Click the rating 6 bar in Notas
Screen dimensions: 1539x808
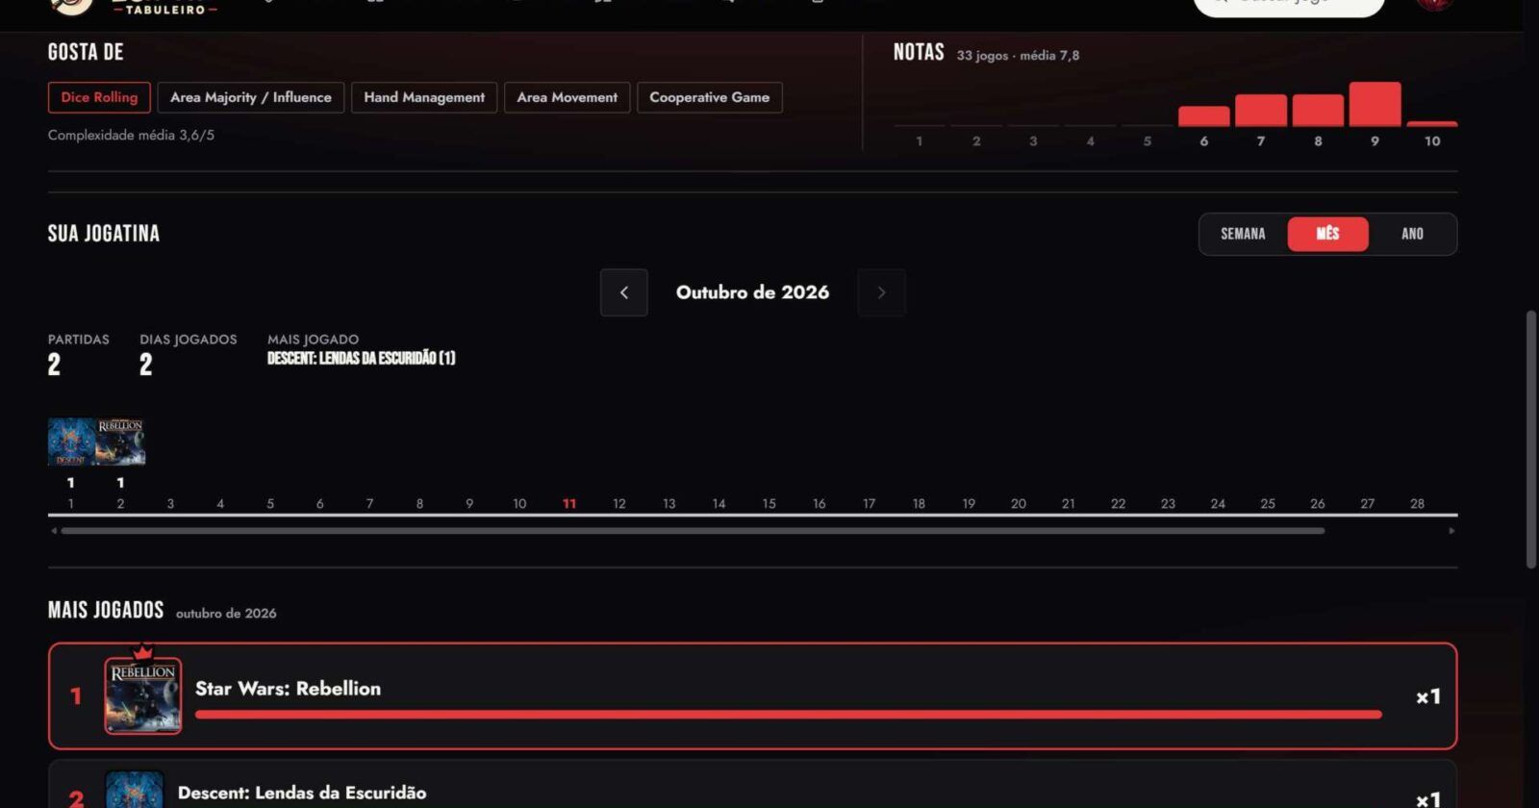pyautogui.click(x=1204, y=116)
